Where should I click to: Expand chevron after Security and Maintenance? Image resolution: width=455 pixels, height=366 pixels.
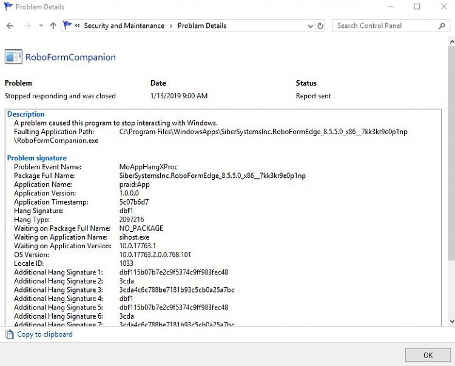click(171, 26)
